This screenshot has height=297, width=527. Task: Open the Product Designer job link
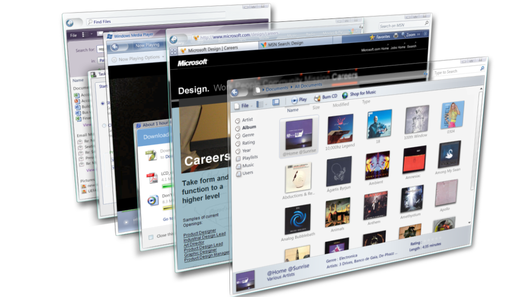pos(199,231)
